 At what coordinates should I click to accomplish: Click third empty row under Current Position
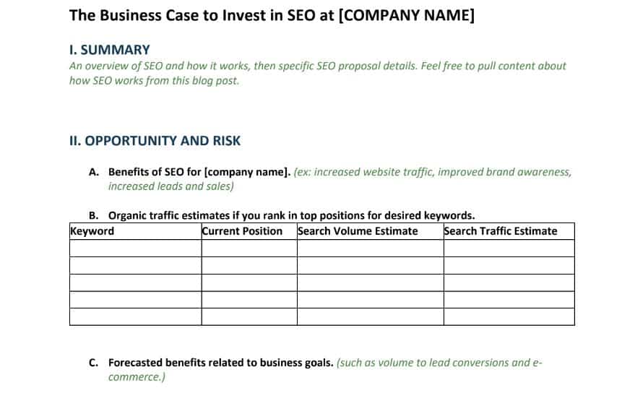point(249,282)
